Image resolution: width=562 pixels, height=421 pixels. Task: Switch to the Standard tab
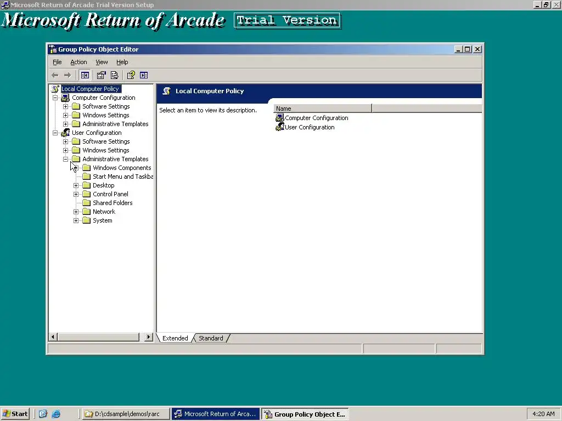[211, 338]
